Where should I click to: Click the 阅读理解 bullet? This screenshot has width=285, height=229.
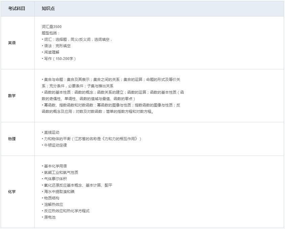(51, 52)
